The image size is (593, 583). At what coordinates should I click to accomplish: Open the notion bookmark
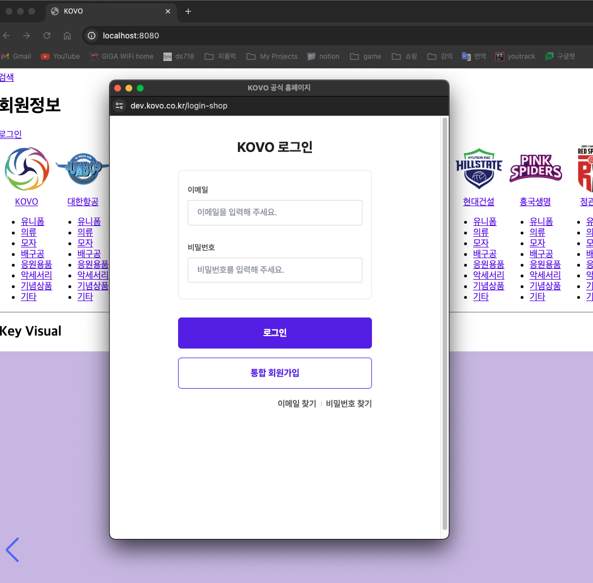[323, 56]
